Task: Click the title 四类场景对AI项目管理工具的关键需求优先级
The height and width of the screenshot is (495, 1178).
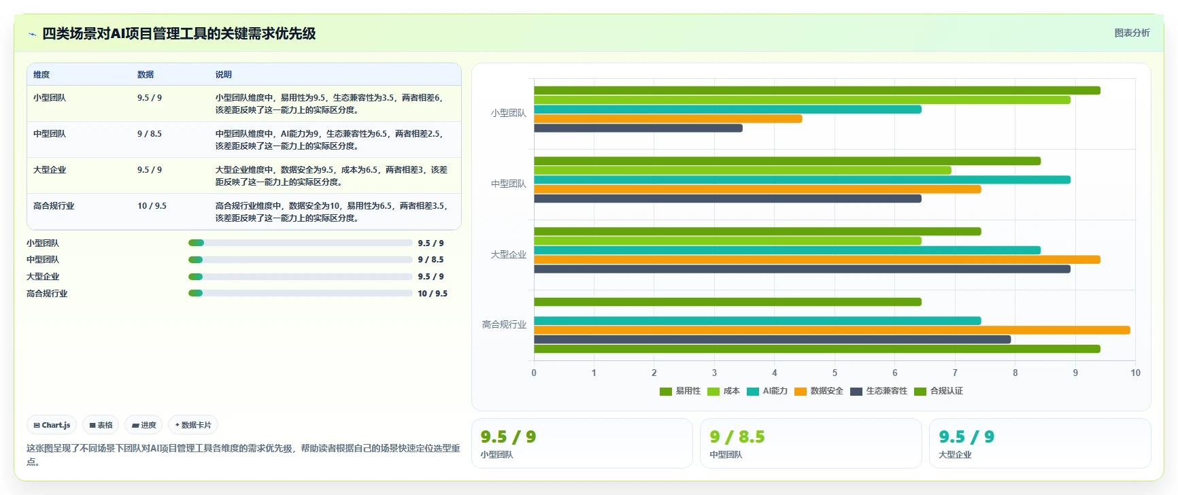Action: (179, 33)
